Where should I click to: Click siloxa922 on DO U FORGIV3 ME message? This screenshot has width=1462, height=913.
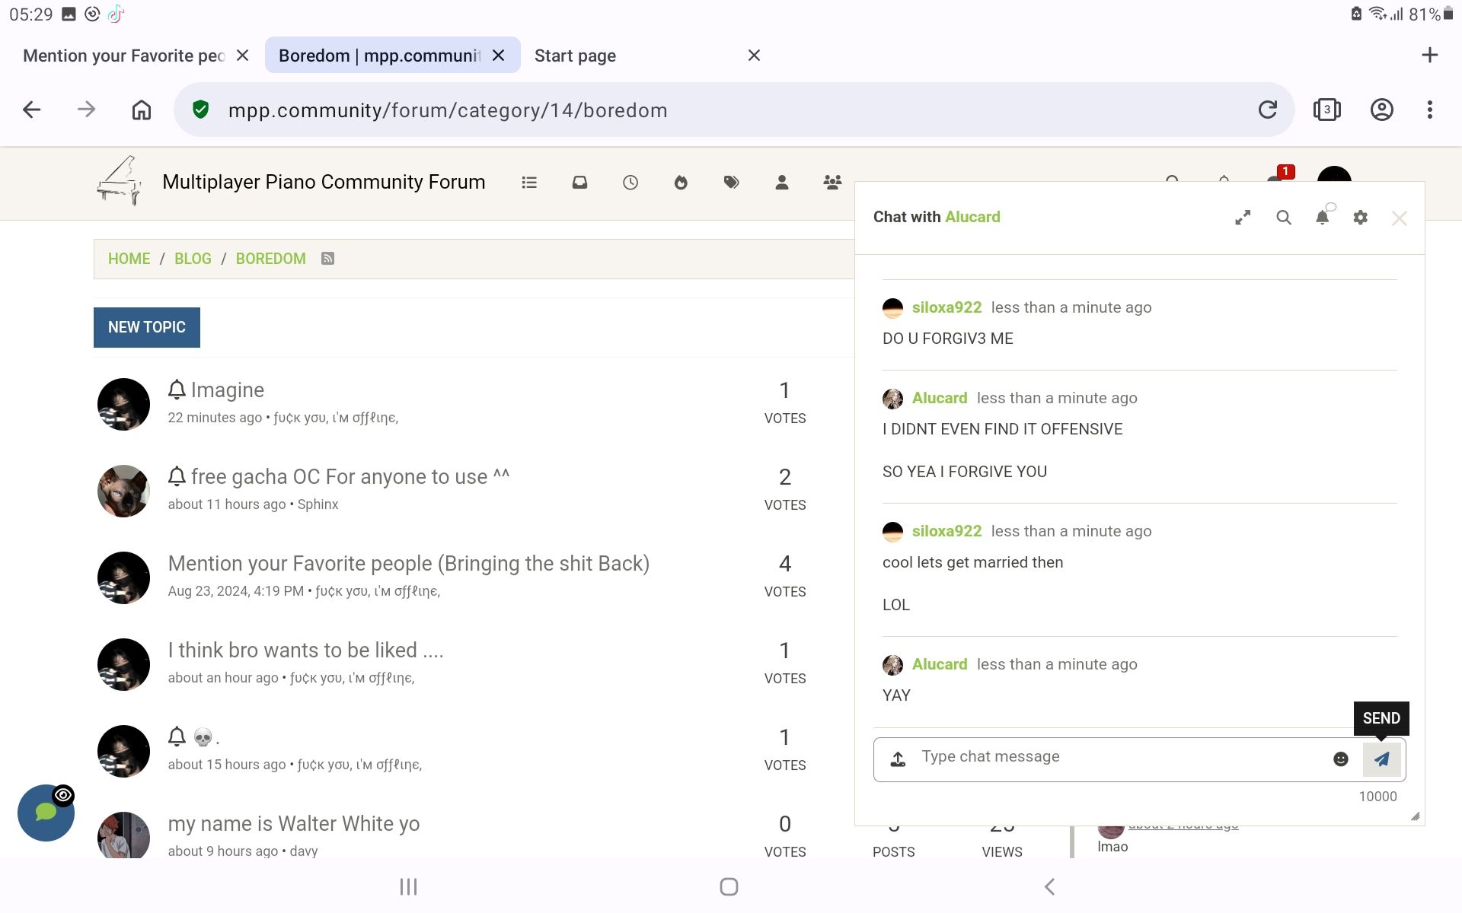(x=946, y=307)
